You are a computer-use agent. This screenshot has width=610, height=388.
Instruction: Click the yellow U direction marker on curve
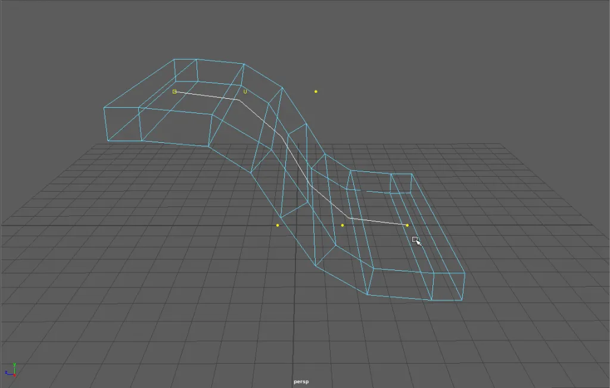245,92
